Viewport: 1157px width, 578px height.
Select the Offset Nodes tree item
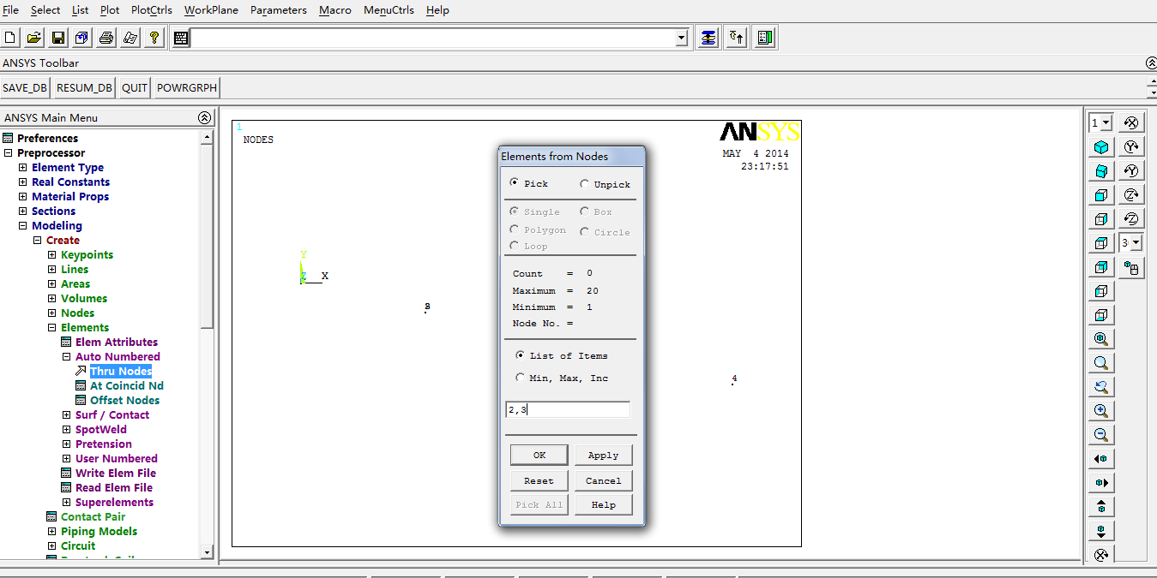pyautogui.click(x=124, y=401)
